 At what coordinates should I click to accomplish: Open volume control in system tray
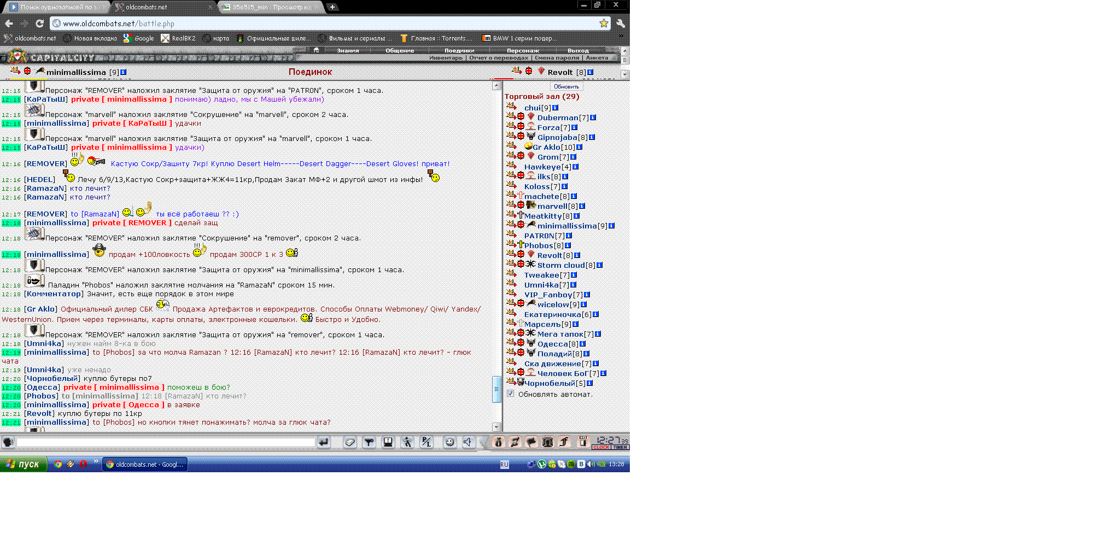pos(591,464)
